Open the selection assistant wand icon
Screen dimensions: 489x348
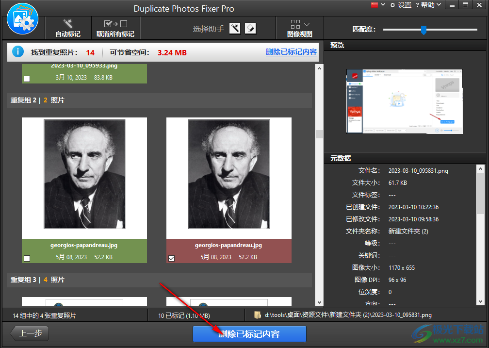click(x=235, y=29)
